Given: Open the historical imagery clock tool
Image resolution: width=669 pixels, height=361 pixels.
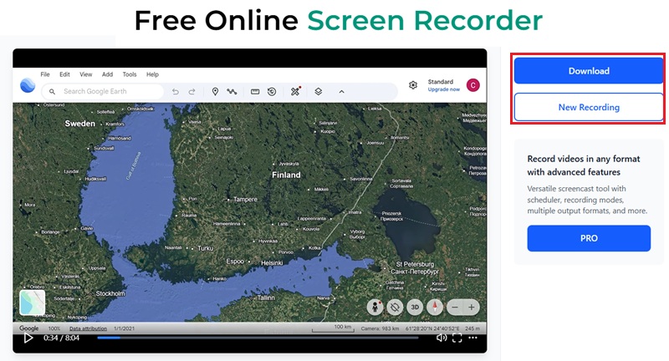Looking at the screenshot, I should coord(272,92).
